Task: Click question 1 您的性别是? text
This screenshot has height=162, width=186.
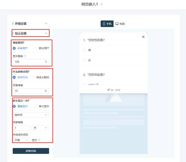Action: tap(96, 40)
